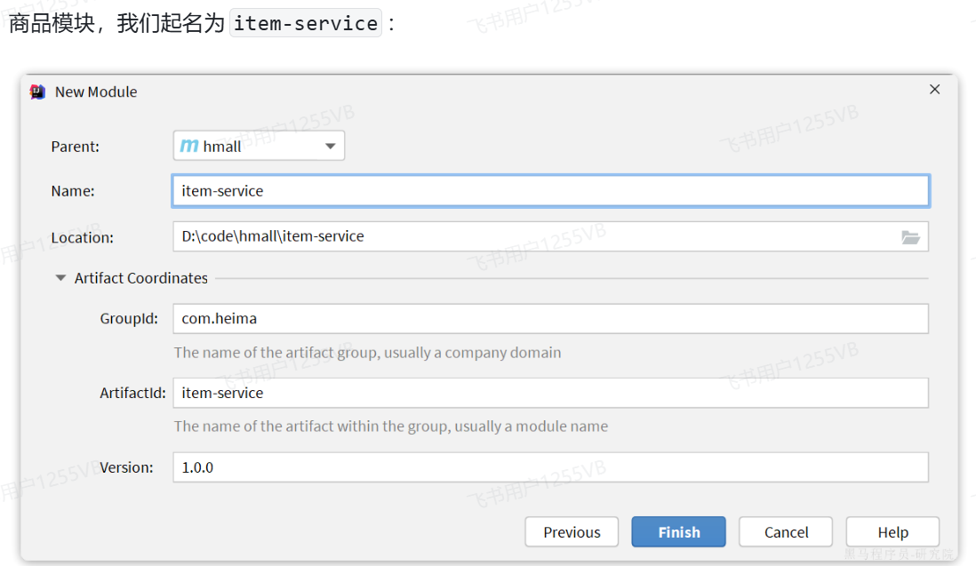Click the item-service code text above dialog
The height and width of the screenshot is (566, 976).
pyautogui.click(x=306, y=23)
